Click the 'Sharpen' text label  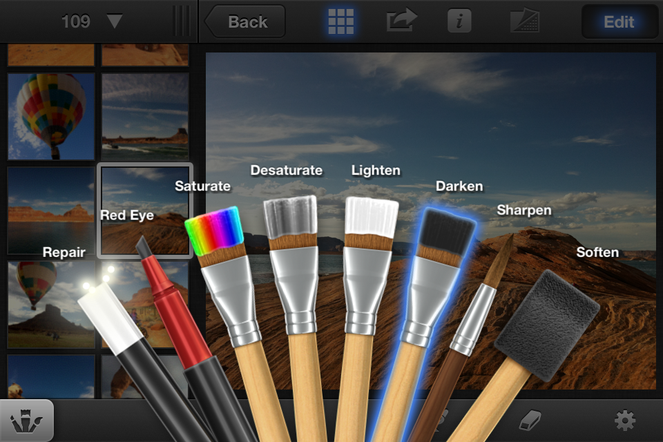tap(524, 210)
